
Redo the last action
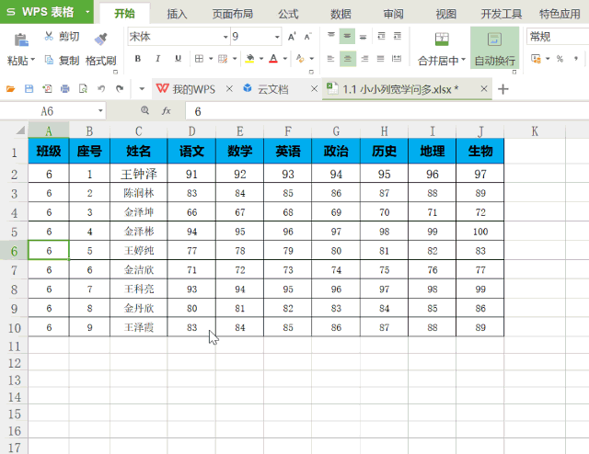tap(120, 89)
